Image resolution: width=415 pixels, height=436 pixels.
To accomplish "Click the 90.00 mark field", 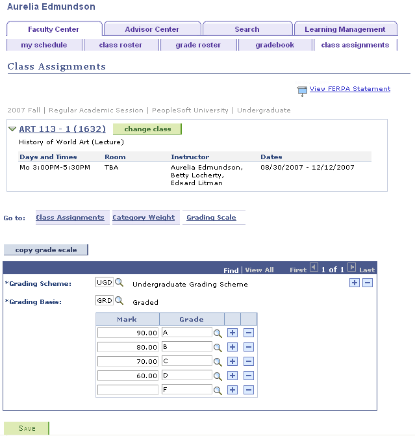I will pyautogui.click(x=128, y=333).
